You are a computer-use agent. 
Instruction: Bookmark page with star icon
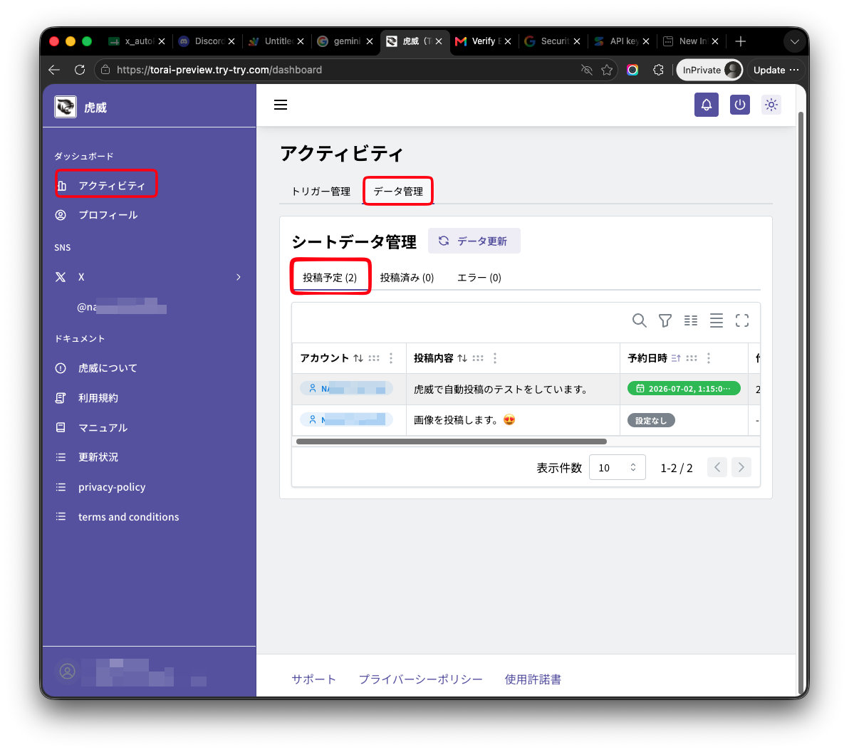point(606,70)
